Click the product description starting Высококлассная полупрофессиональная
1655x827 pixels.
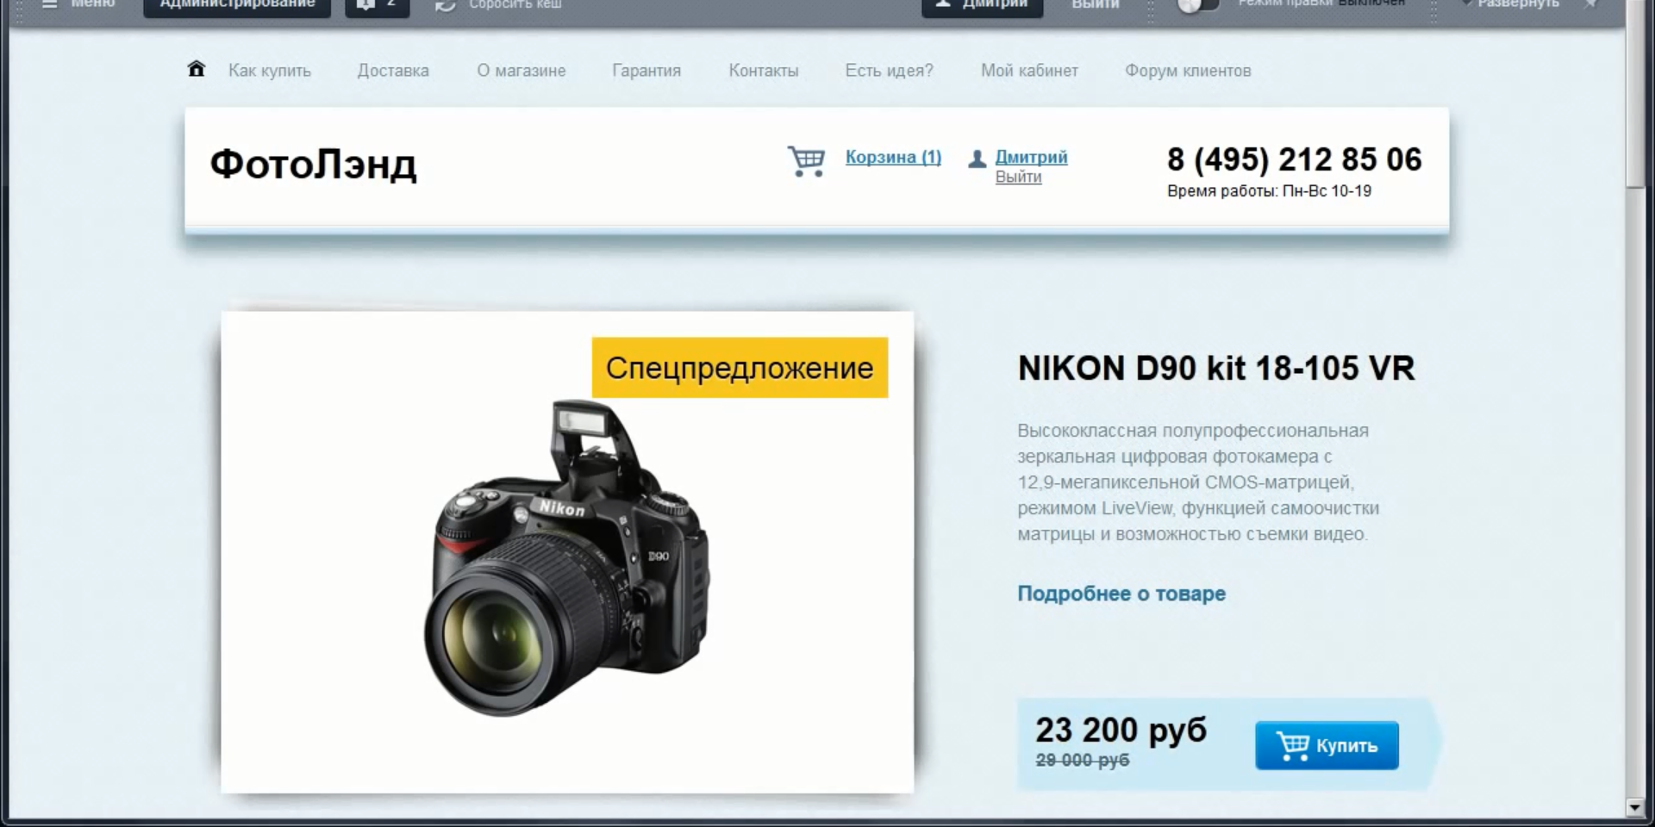click(1198, 482)
